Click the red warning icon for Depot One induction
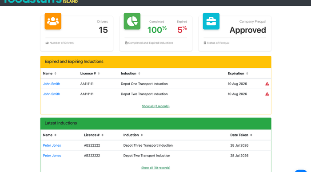The width and height of the screenshot is (311, 172). [267, 84]
